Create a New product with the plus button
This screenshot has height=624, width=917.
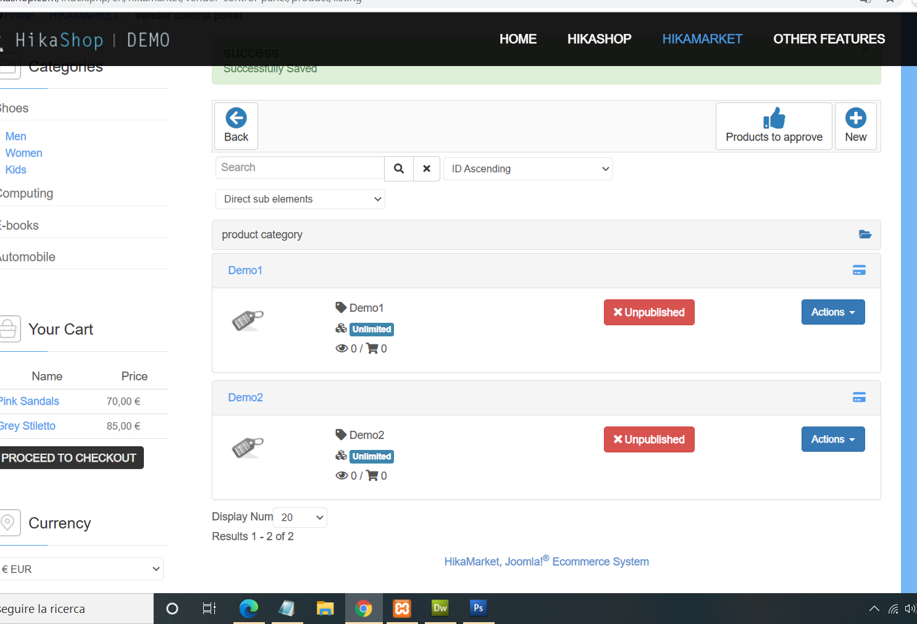(x=855, y=126)
